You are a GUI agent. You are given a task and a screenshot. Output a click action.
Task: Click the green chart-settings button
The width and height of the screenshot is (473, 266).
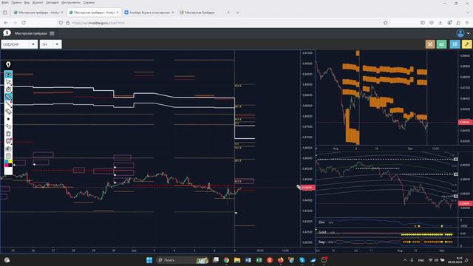click(x=441, y=44)
